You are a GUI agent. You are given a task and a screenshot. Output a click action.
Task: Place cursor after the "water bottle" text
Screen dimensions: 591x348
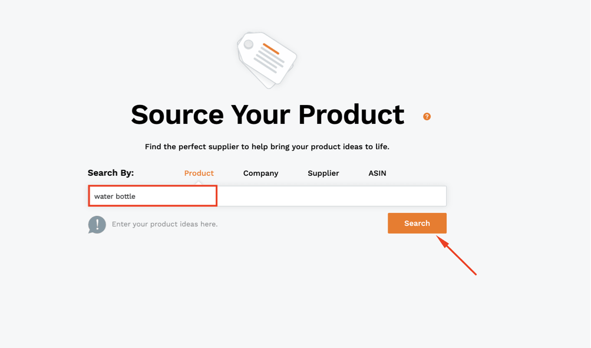coord(137,196)
